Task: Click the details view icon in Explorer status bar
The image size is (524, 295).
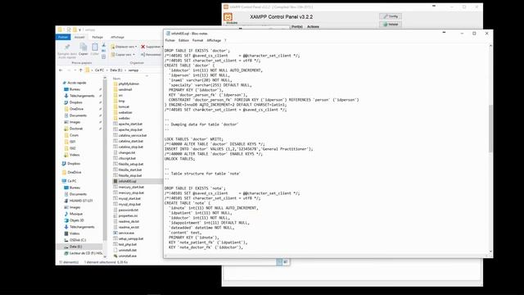Action: [279, 262]
